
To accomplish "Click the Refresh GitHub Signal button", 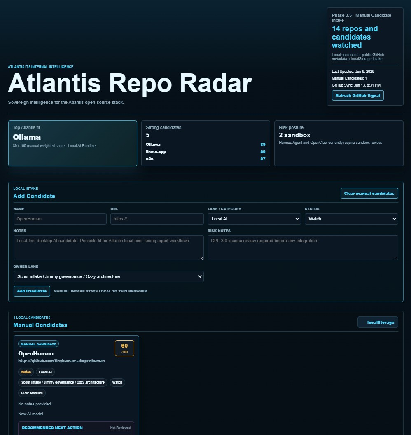I will [357, 96].
